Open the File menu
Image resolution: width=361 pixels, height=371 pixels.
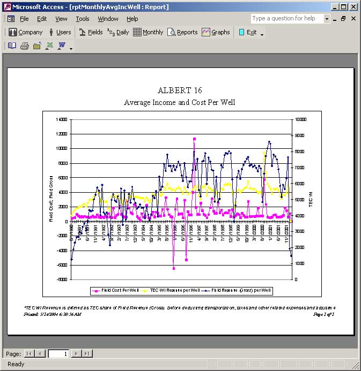pos(24,19)
